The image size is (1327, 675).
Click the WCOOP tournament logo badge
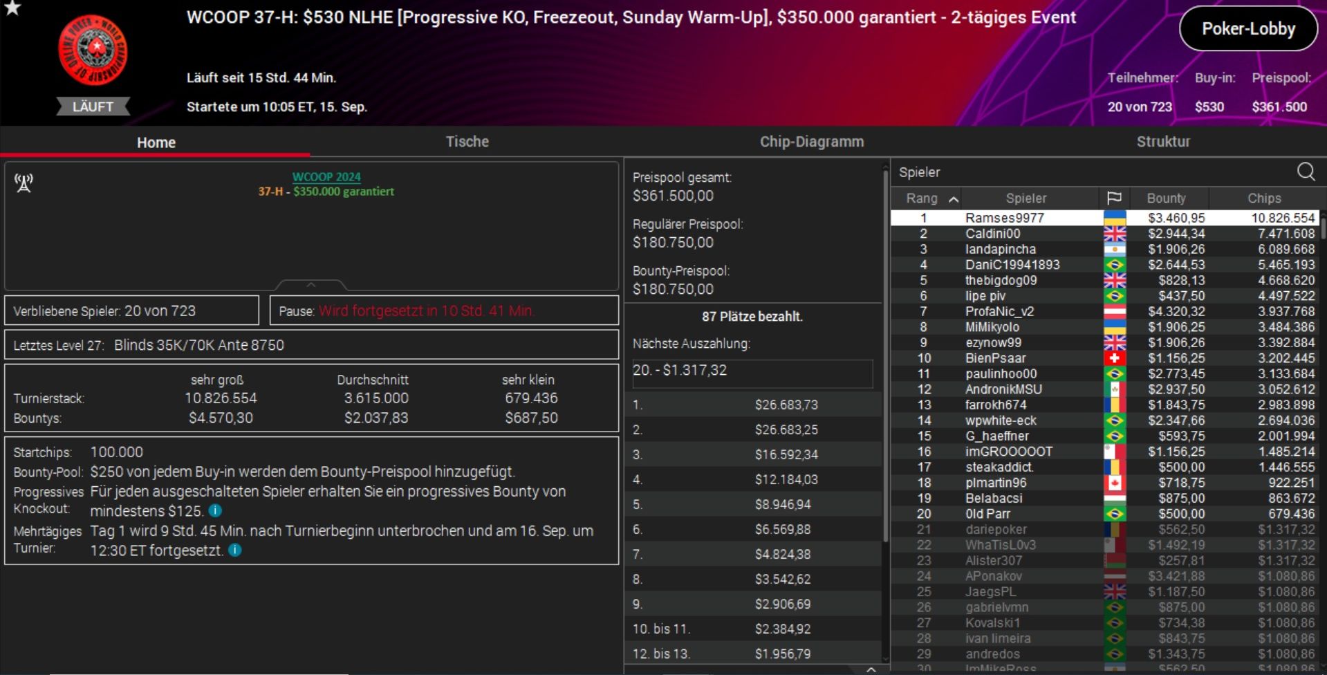(93, 51)
